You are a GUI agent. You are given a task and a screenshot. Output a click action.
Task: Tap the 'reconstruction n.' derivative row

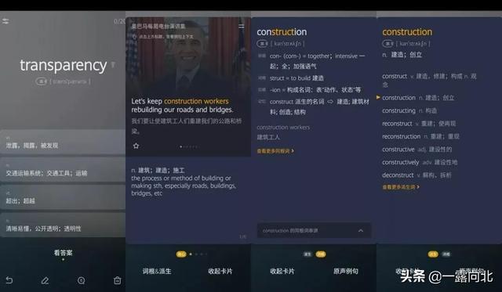[420, 136]
